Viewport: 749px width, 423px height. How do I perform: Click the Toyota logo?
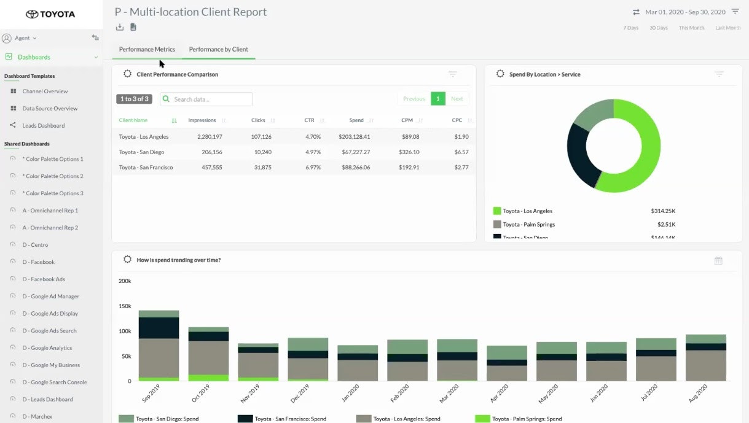pyautogui.click(x=50, y=14)
